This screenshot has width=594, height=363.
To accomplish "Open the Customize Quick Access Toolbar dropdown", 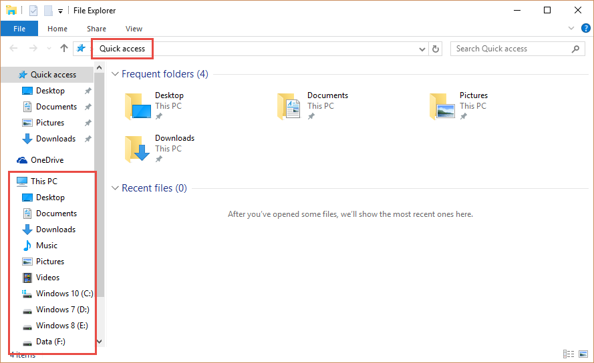I will (60, 11).
